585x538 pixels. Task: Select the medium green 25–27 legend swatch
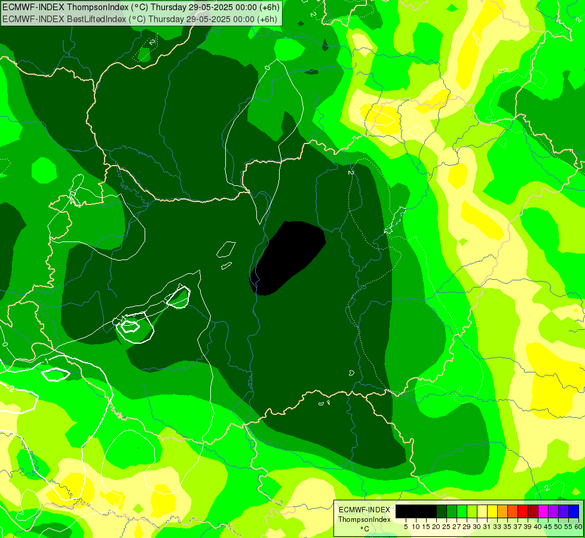(452, 511)
